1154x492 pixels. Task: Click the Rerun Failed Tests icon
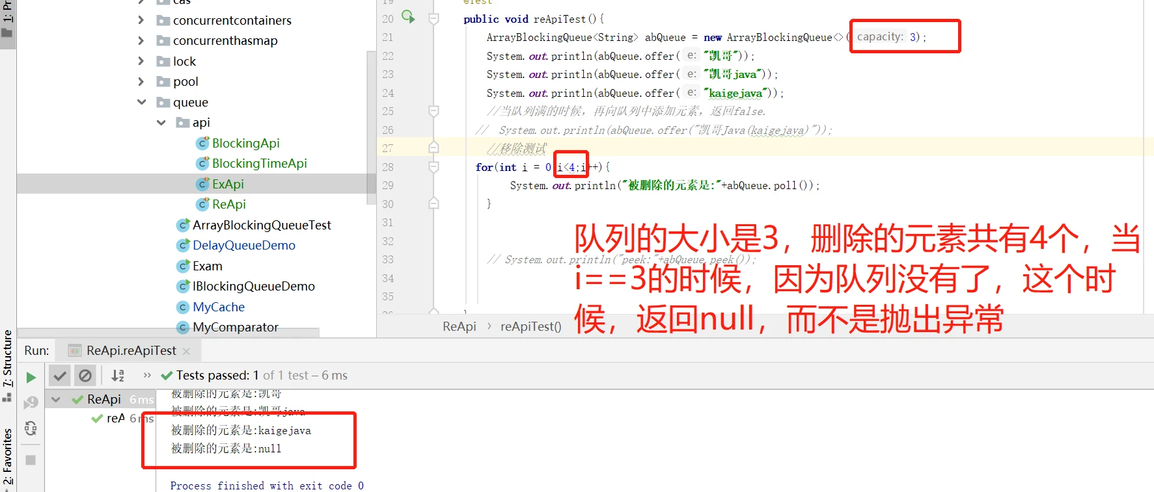click(x=31, y=403)
